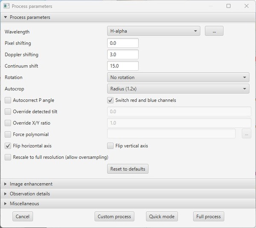The width and height of the screenshot is (256, 228).
Task: Click the app icon in title bar
Action: coord(6,6)
